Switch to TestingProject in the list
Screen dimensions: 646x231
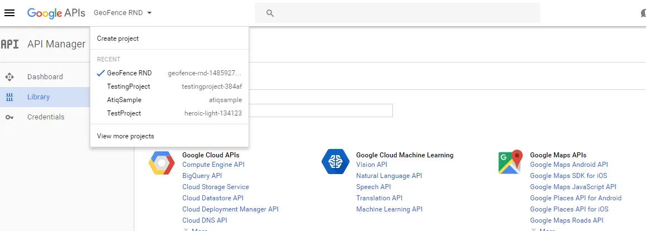point(129,86)
